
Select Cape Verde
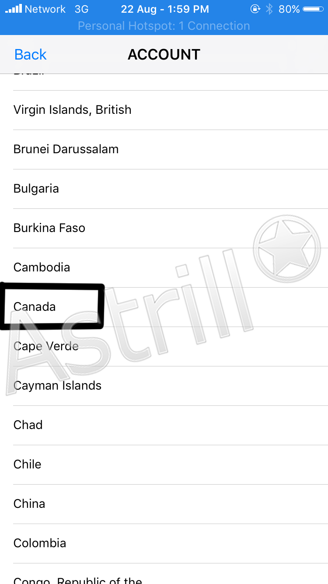tap(164, 346)
